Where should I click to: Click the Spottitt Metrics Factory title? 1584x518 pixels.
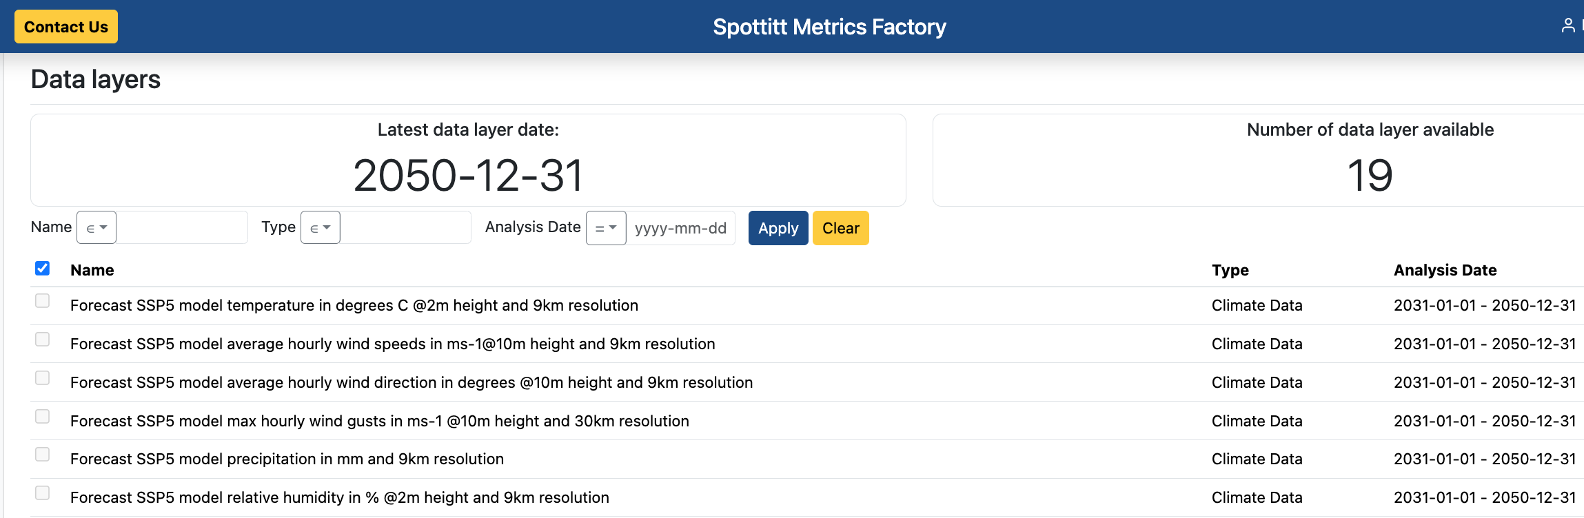[829, 27]
